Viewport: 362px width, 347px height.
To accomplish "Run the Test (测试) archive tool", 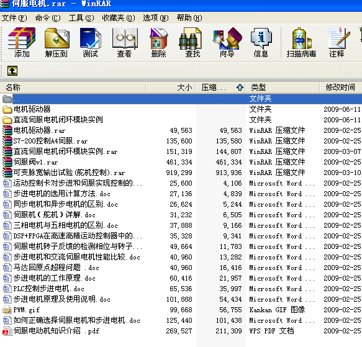I will pyautogui.click(x=90, y=38).
